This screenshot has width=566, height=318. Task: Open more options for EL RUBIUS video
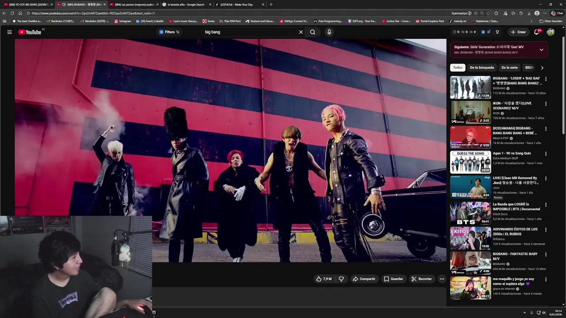click(546, 230)
